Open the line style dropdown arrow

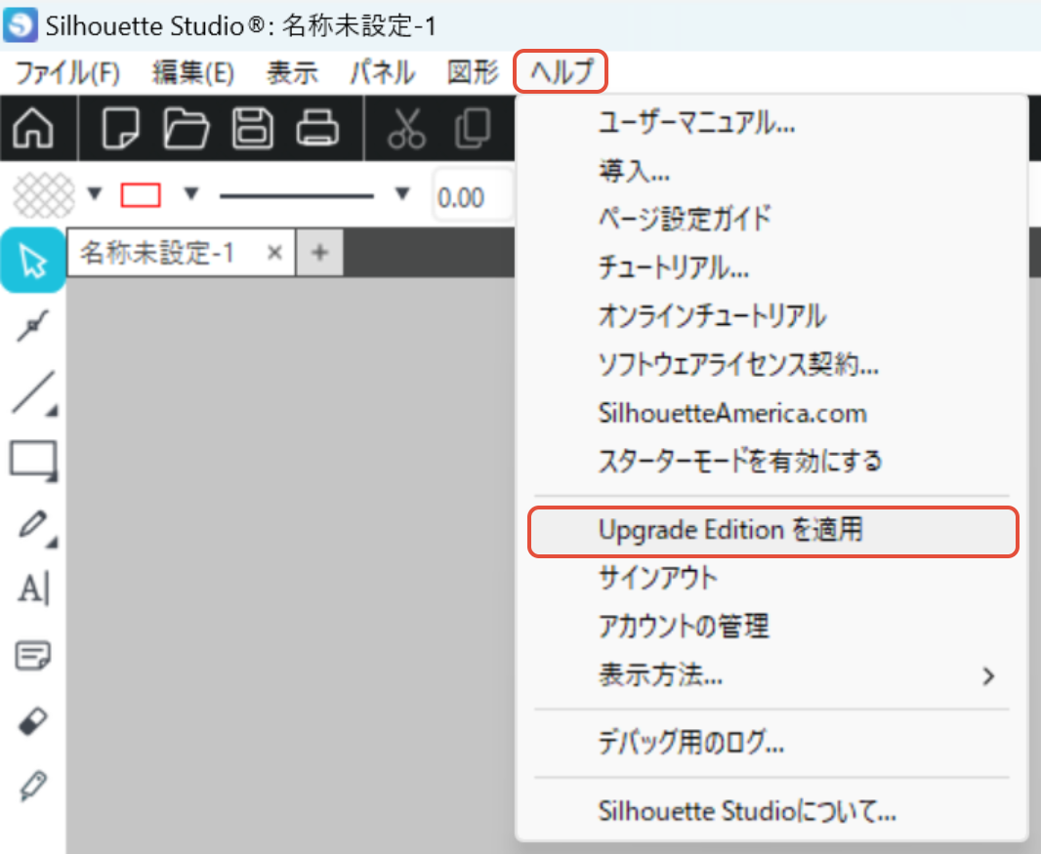pos(402,194)
